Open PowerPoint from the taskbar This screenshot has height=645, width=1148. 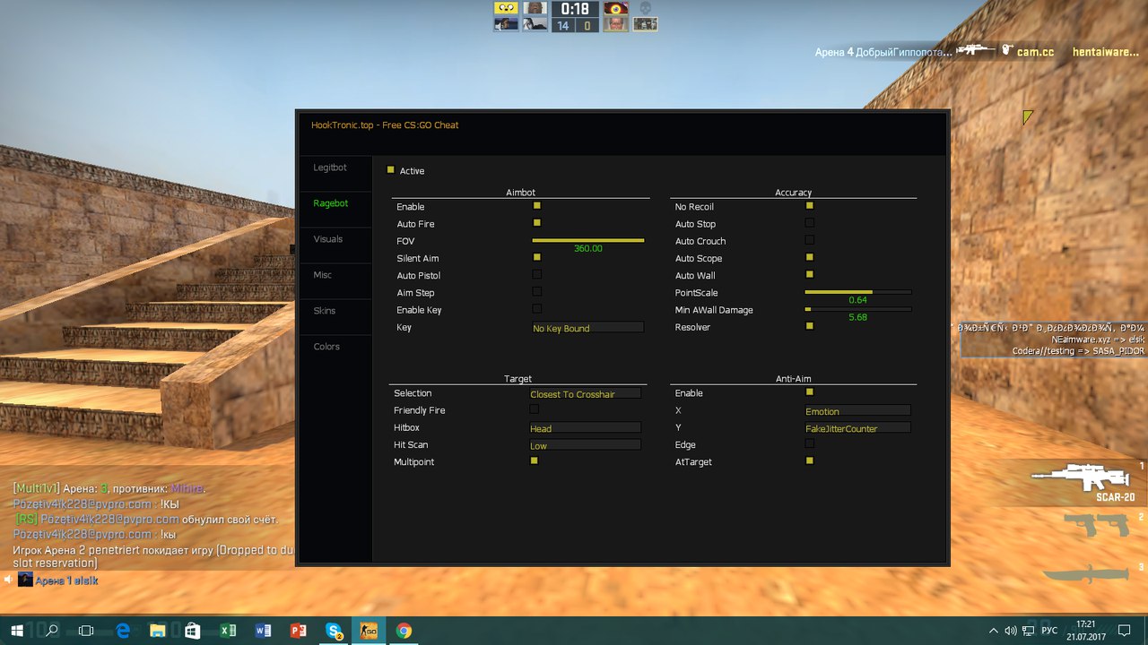pyautogui.click(x=299, y=631)
